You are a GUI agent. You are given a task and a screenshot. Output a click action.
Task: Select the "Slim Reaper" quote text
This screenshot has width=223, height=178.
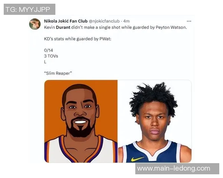pyautogui.click(x=58, y=73)
